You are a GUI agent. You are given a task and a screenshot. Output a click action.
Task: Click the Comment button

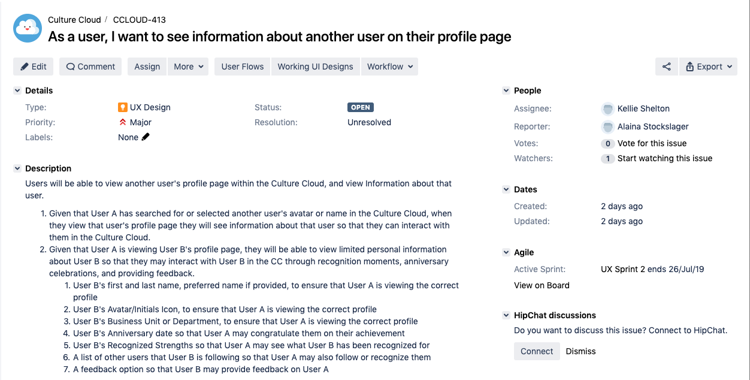click(x=90, y=67)
